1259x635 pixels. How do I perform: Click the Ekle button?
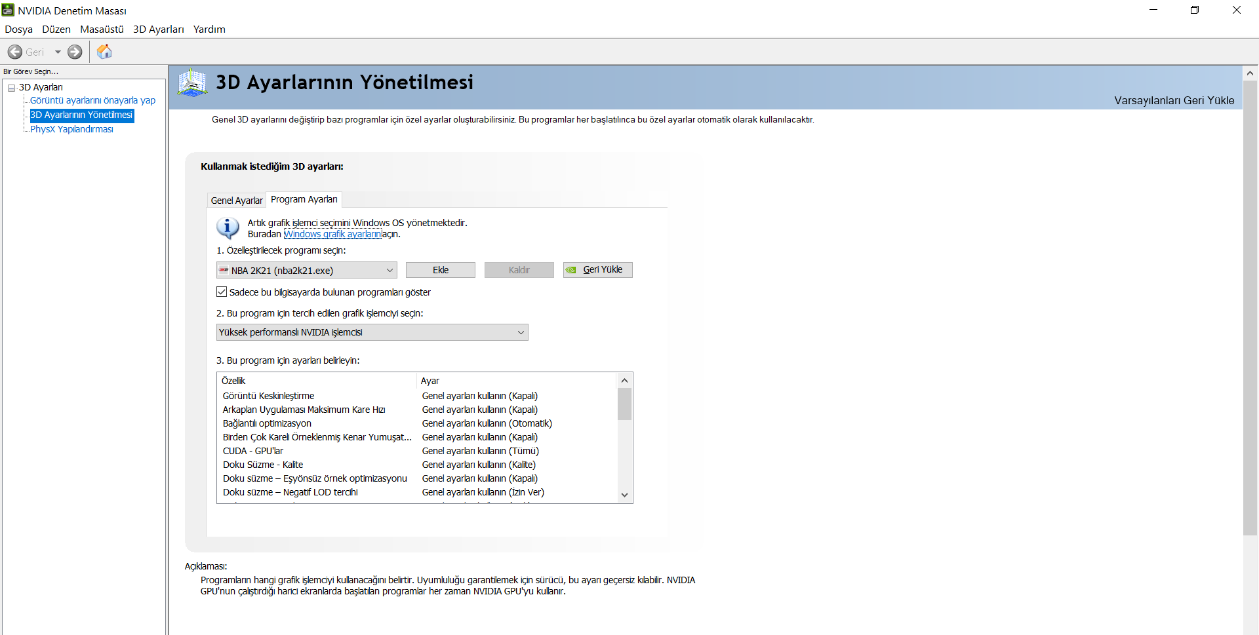click(441, 270)
